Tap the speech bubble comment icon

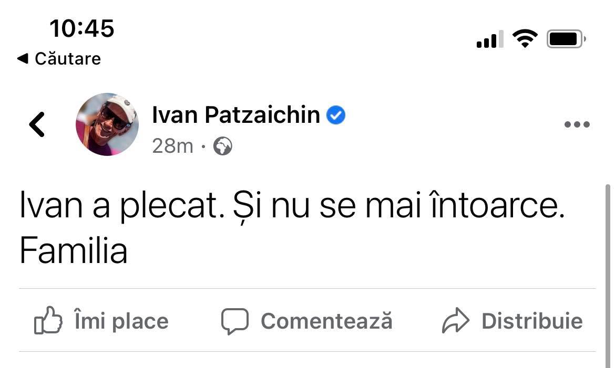pos(234,321)
